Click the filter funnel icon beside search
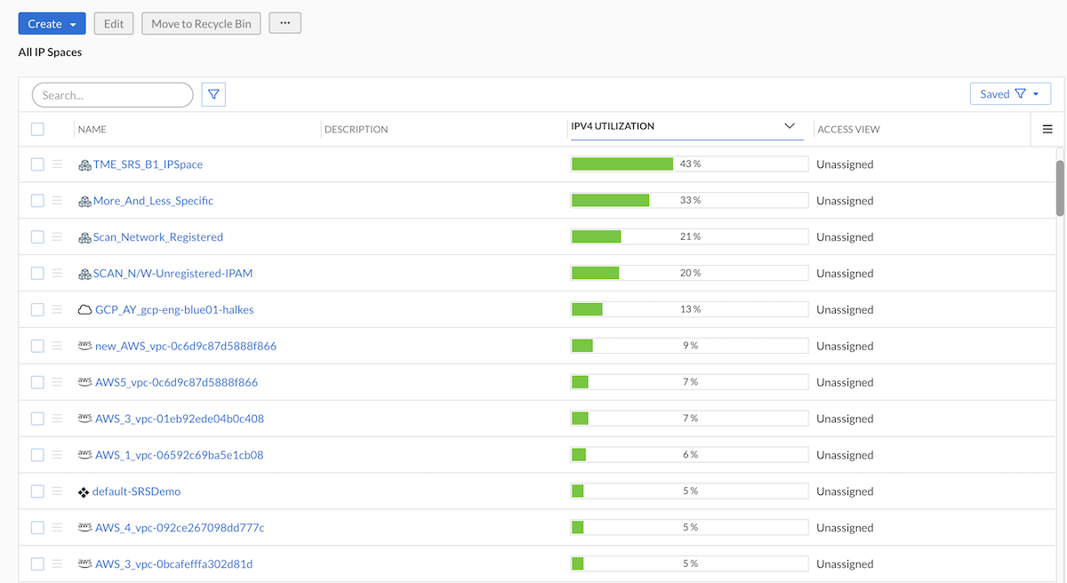 pyautogui.click(x=213, y=94)
